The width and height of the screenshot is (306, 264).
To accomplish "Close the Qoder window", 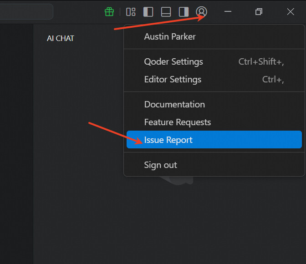I will [291, 12].
